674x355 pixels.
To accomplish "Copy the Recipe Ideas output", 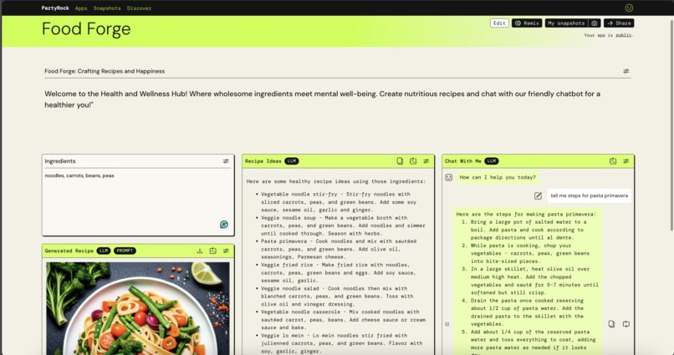I will pyautogui.click(x=400, y=161).
